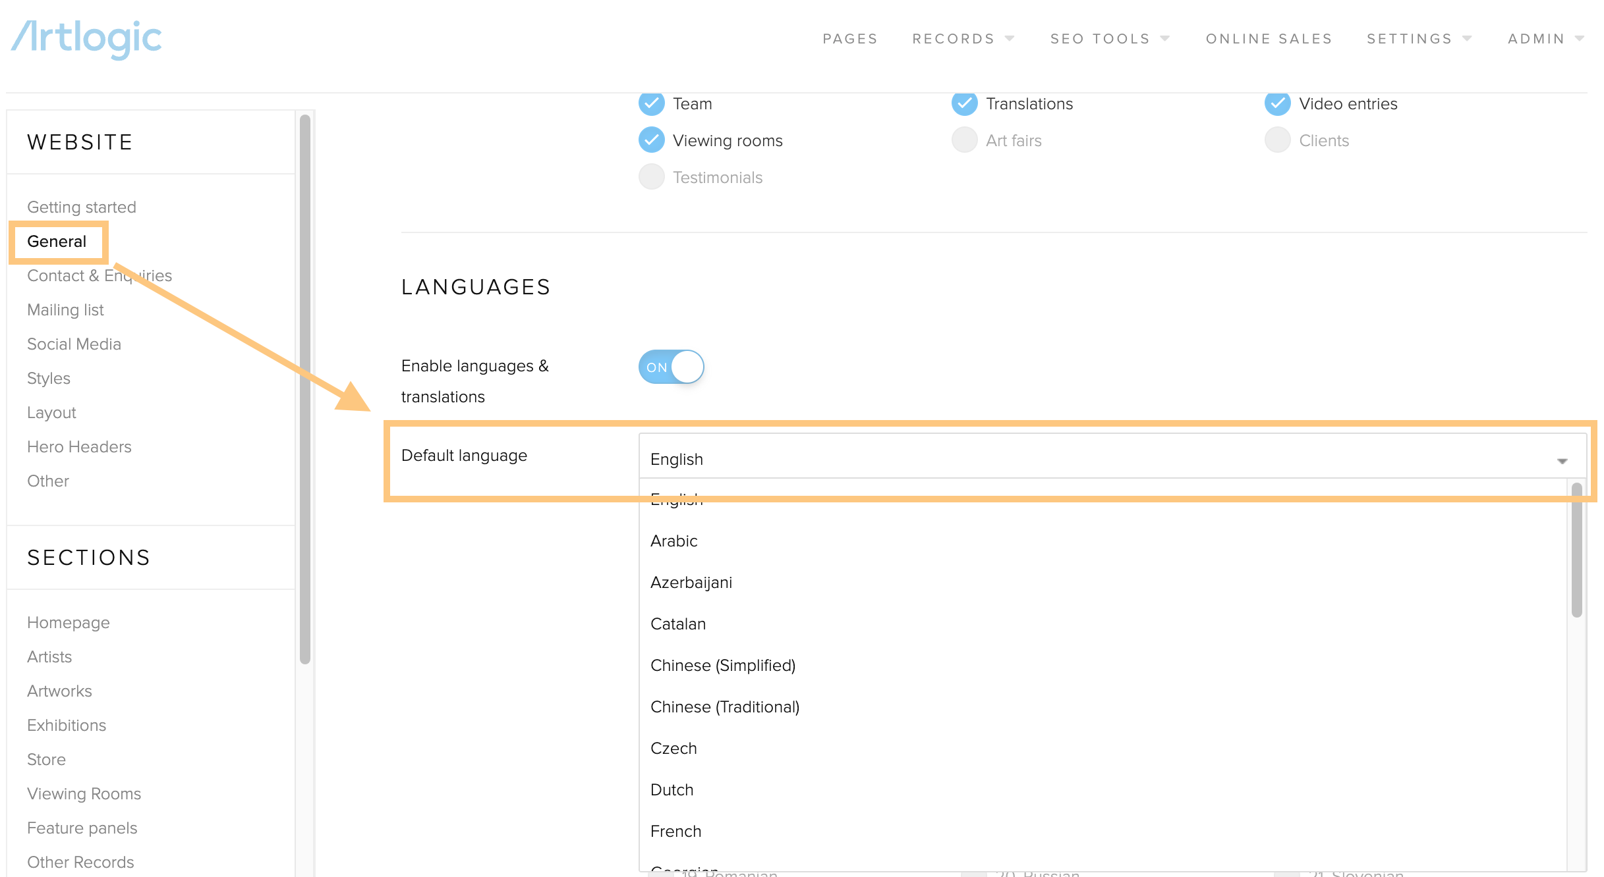Open Other under Website
This screenshot has width=1604, height=877.
point(47,481)
